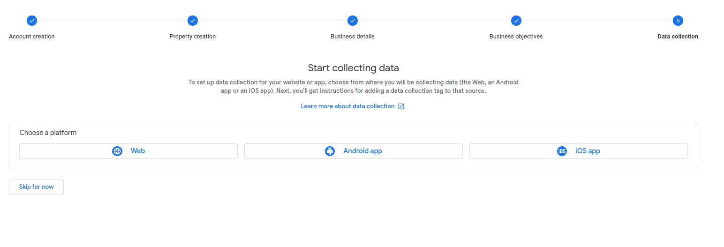Click the Start collecting data heading
724x247 pixels.
coord(353,68)
